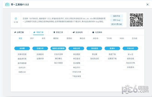
Task: Click the 店铺分析 category button
Action: tap(40, 48)
